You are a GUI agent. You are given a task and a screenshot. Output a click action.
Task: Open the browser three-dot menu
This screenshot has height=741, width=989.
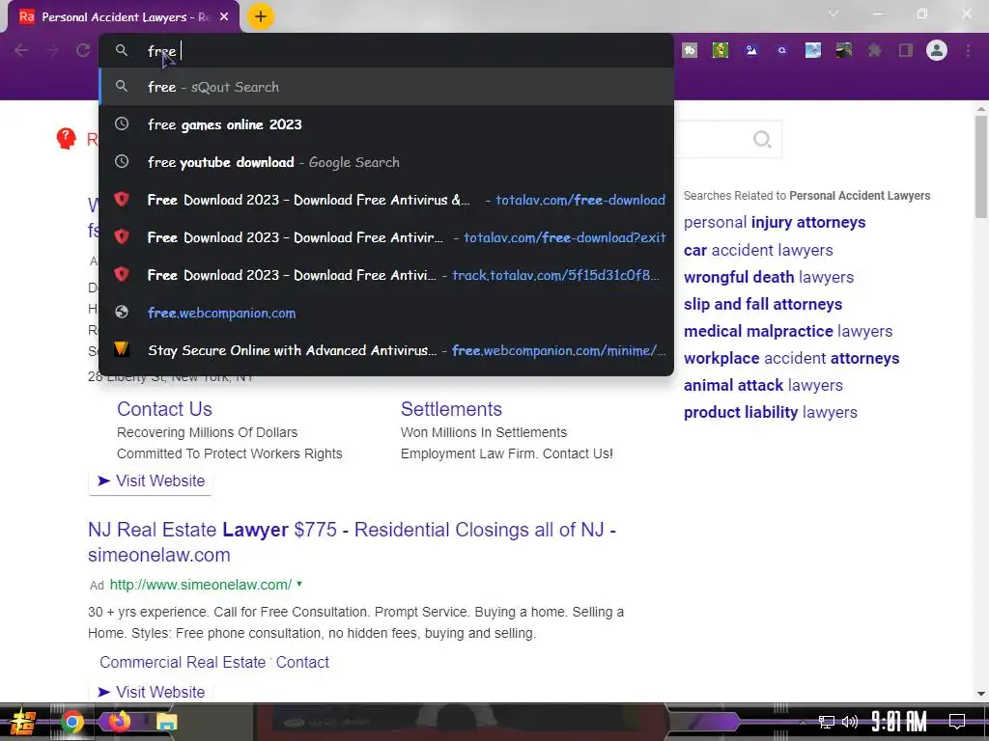968,50
